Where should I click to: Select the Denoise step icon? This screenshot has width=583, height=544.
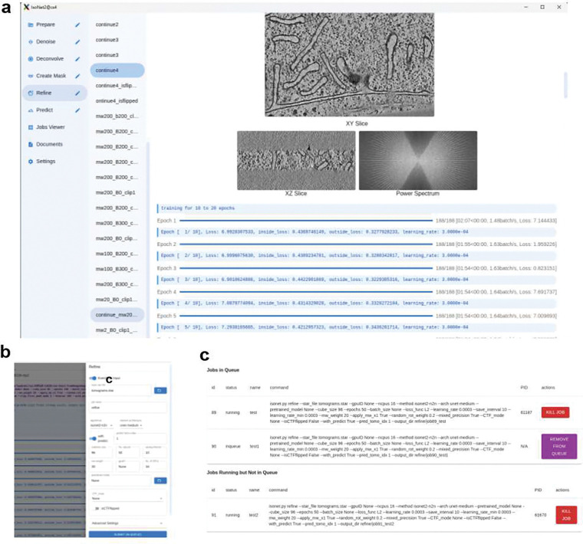click(x=31, y=42)
